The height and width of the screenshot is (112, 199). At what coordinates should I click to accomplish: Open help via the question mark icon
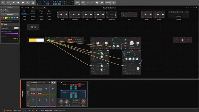[113, 3]
